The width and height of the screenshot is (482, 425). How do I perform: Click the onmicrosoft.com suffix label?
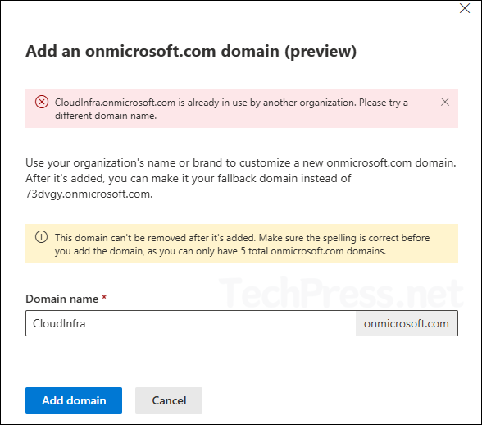[x=407, y=323]
